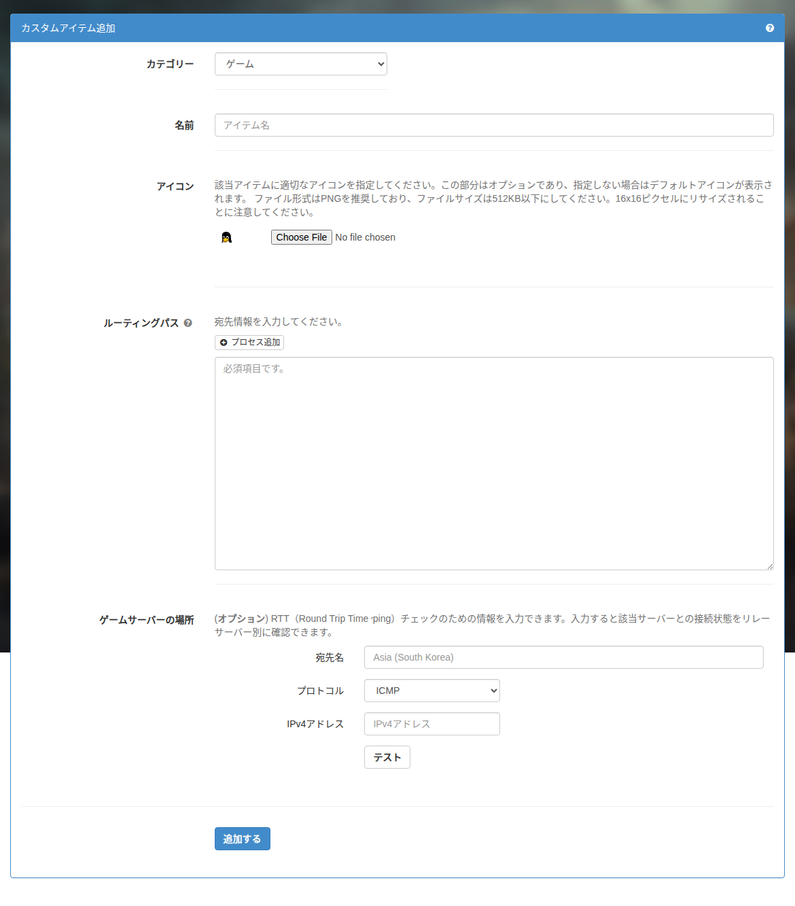Image resolution: width=795 pixels, height=906 pixels.
Task: Click help icon next to ルーティングパス
Action: pos(188,324)
